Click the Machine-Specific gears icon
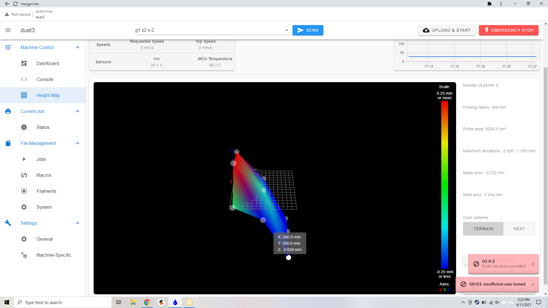This screenshot has width=548, height=308. (24, 255)
